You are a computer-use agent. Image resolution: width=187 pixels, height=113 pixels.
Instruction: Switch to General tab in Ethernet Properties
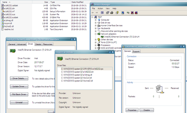click(x=12, y=44)
